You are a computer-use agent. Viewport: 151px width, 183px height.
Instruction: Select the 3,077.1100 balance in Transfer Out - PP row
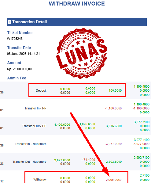[x=142, y=122]
